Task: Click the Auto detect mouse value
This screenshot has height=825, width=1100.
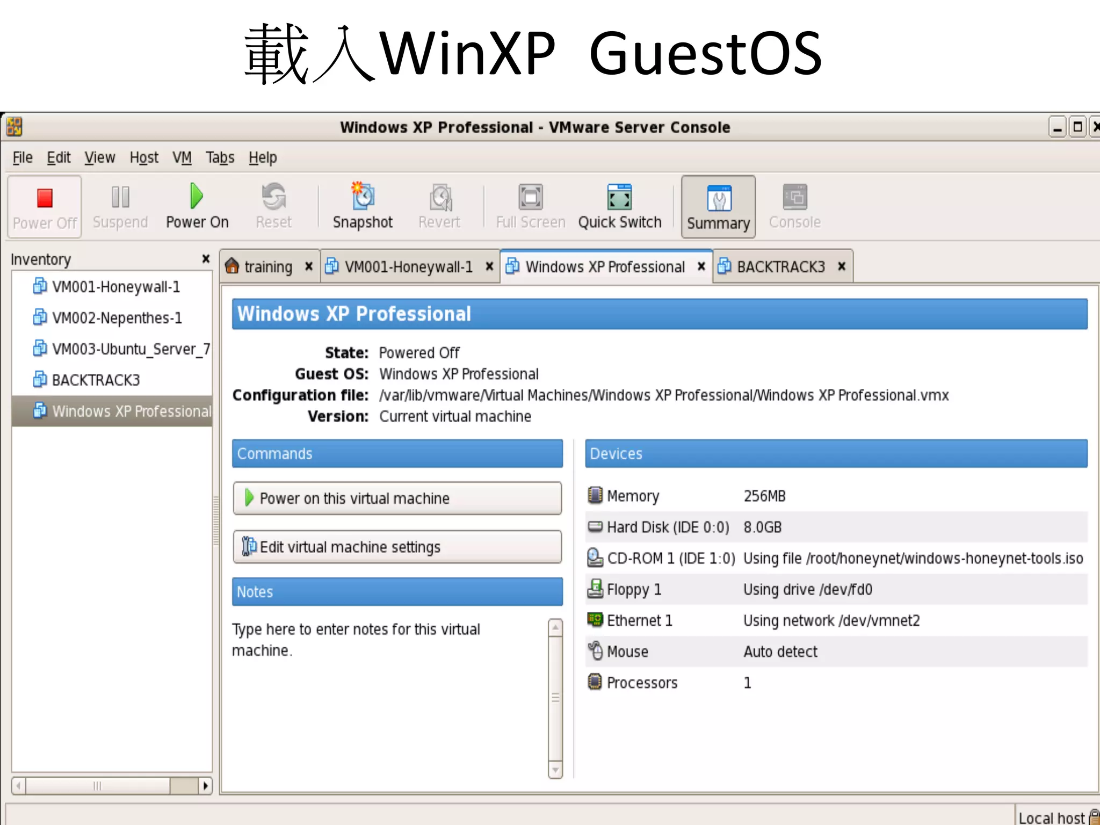Action: (x=780, y=652)
